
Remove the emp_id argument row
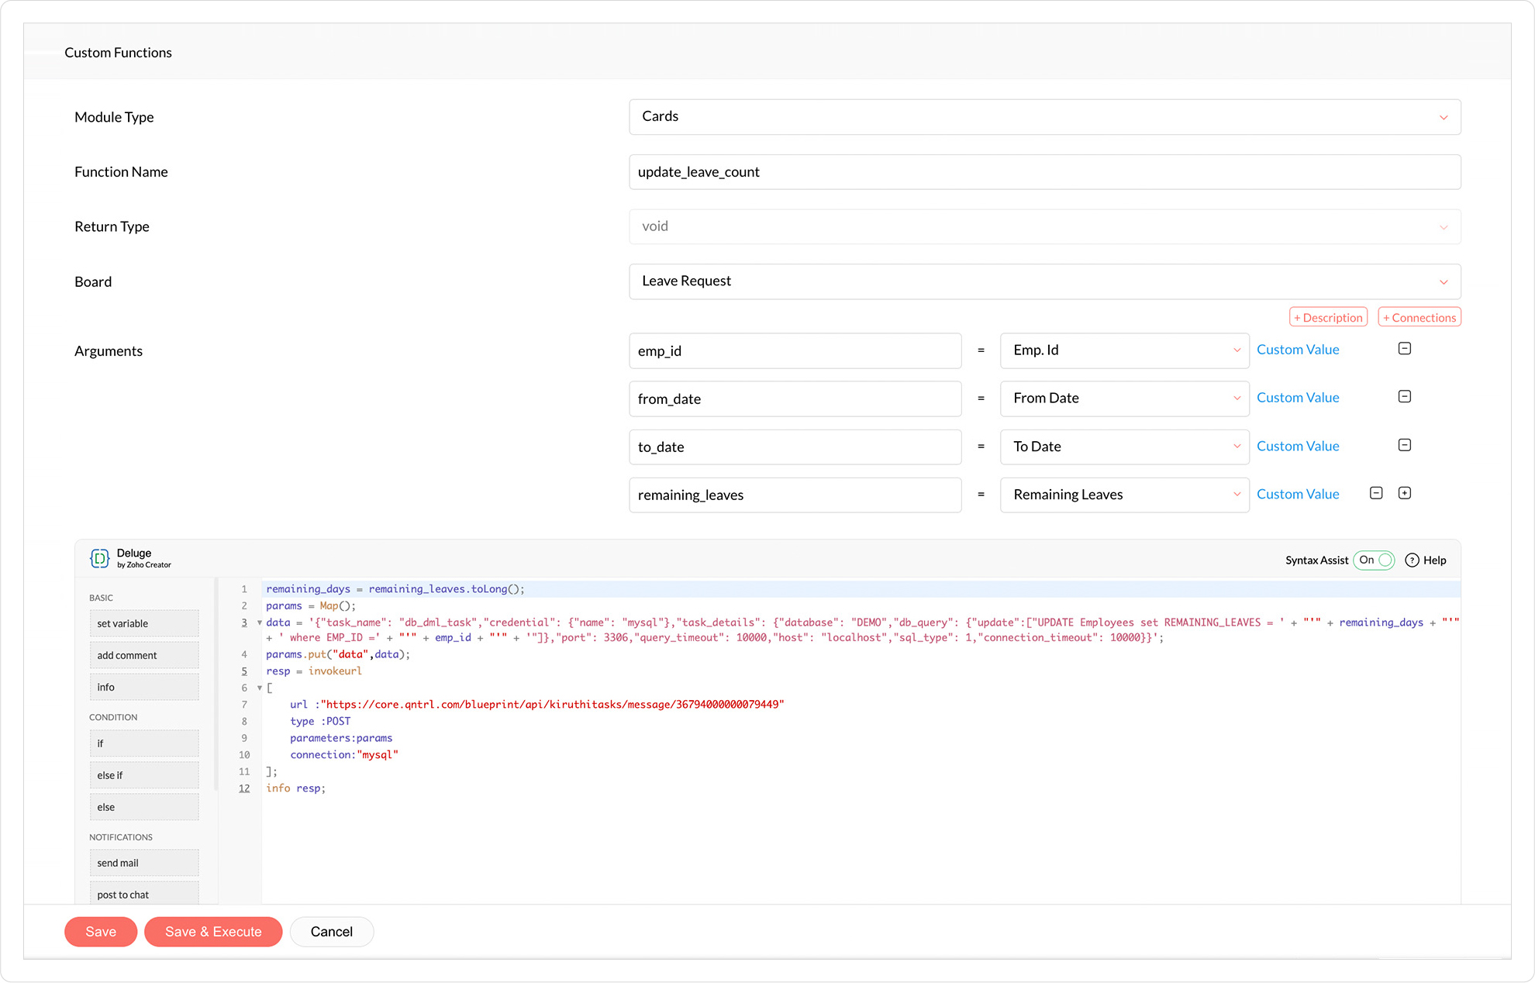coord(1404,349)
